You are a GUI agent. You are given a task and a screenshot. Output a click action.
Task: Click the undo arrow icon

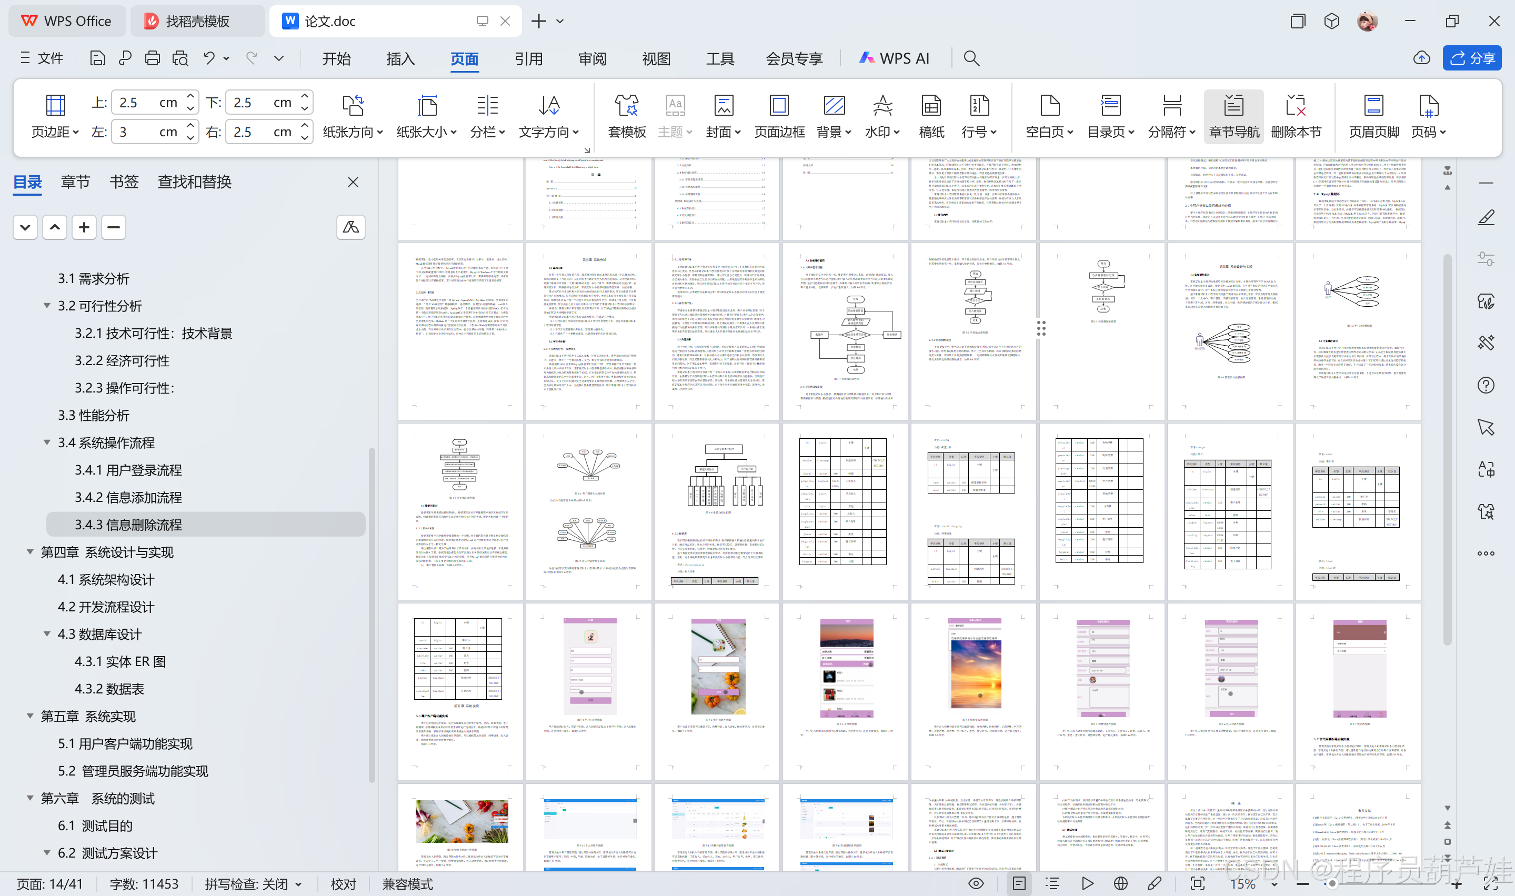tap(209, 58)
